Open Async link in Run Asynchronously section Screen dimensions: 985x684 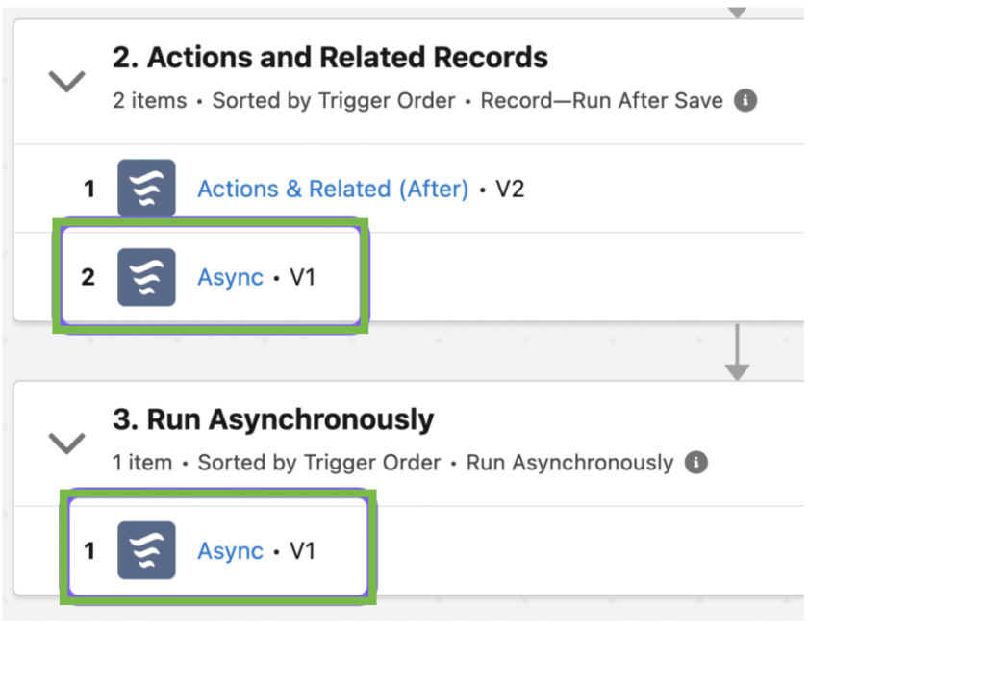pos(230,551)
